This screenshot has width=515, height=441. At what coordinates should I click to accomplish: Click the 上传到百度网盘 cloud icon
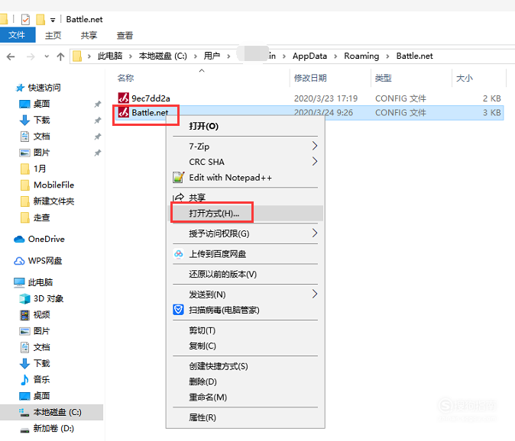(178, 253)
